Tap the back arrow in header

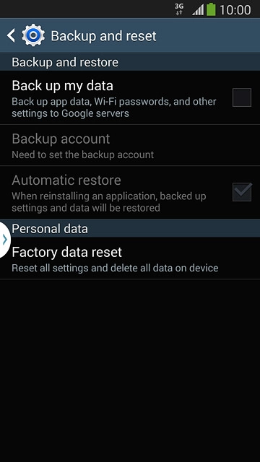click(11, 35)
